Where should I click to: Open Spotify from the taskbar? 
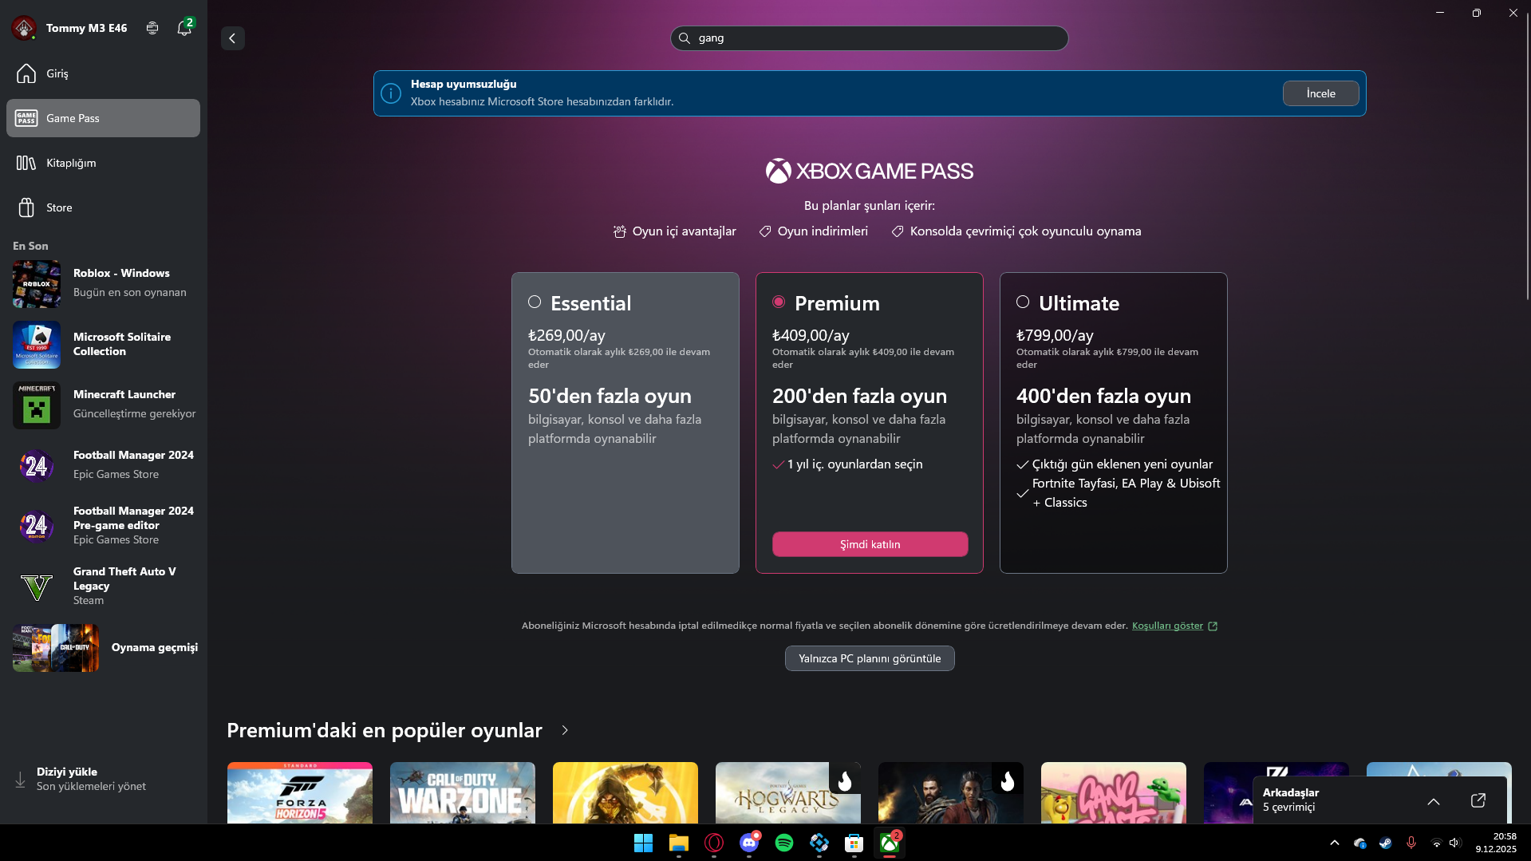[x=783, y=843]
